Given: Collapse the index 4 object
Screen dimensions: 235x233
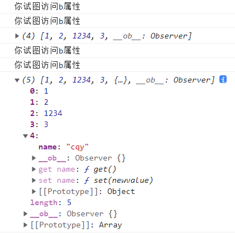Looking at the screenshot, I should [x=25, y=136].
